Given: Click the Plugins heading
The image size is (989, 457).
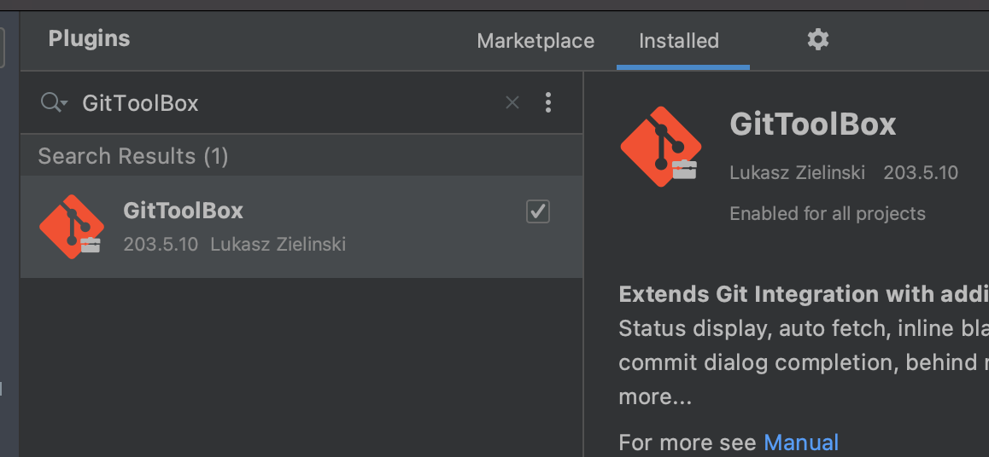Looking at the screenshot, I should 89,38.
